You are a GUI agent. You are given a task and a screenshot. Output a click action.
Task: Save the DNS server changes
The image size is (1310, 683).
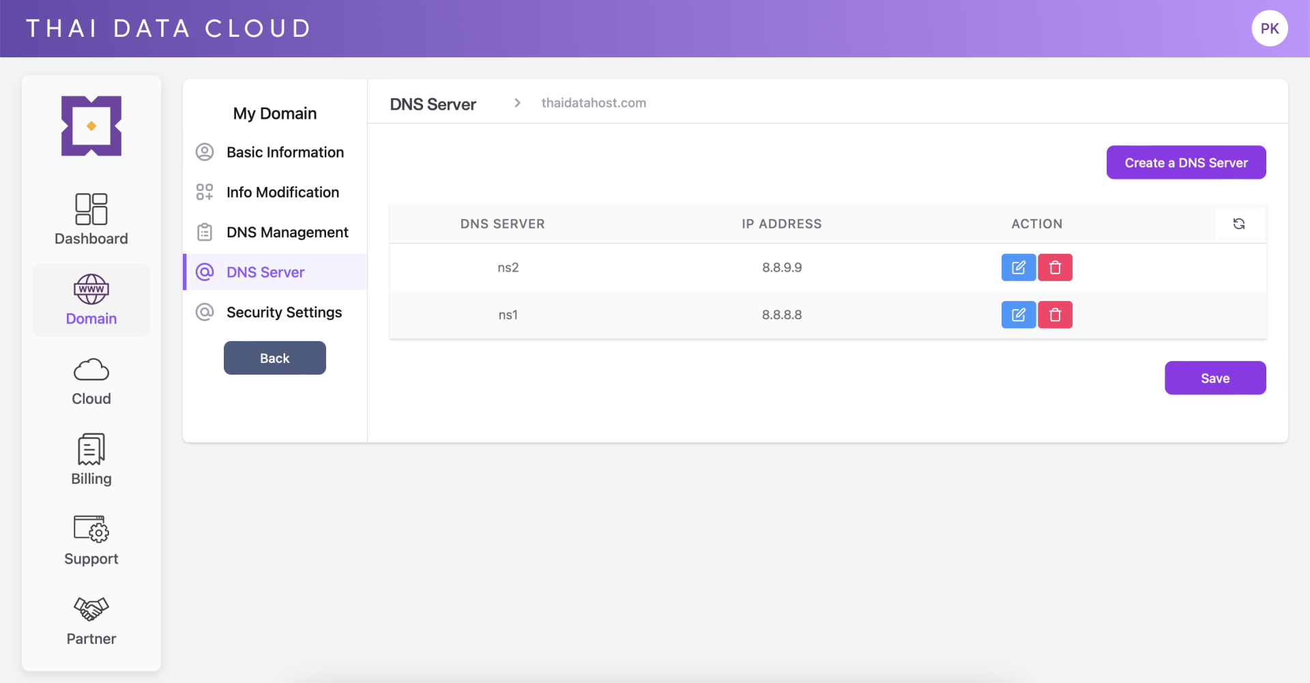(x=1215, y=377)
